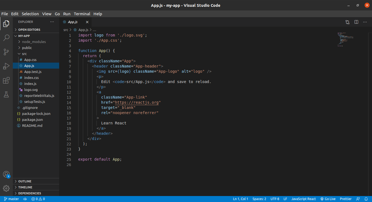Open the View menu
Screen dimensions: 372x202
coord(47,14)
